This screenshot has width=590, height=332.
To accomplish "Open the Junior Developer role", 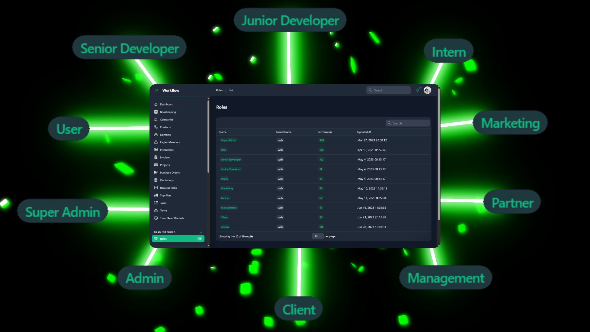I will click(x=231, y=169).
